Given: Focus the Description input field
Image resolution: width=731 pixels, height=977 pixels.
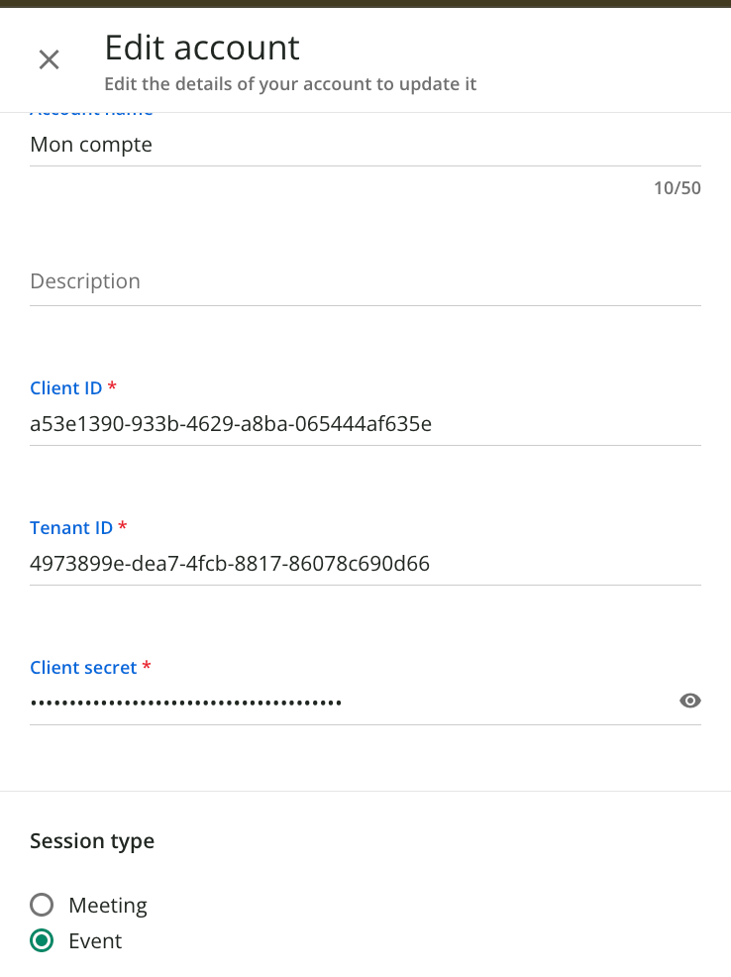Looking at the screenshot, I should coord(365,281).
